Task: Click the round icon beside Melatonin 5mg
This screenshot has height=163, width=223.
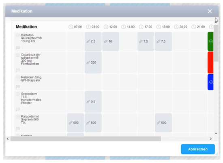Action: coord(18,77)
